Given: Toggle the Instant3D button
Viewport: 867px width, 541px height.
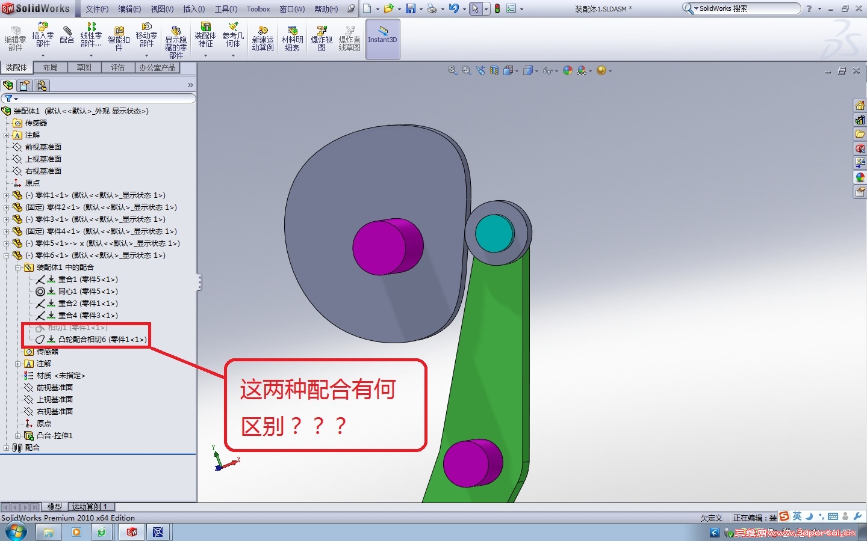Looking at the screenshot, I should click(383, 38).
